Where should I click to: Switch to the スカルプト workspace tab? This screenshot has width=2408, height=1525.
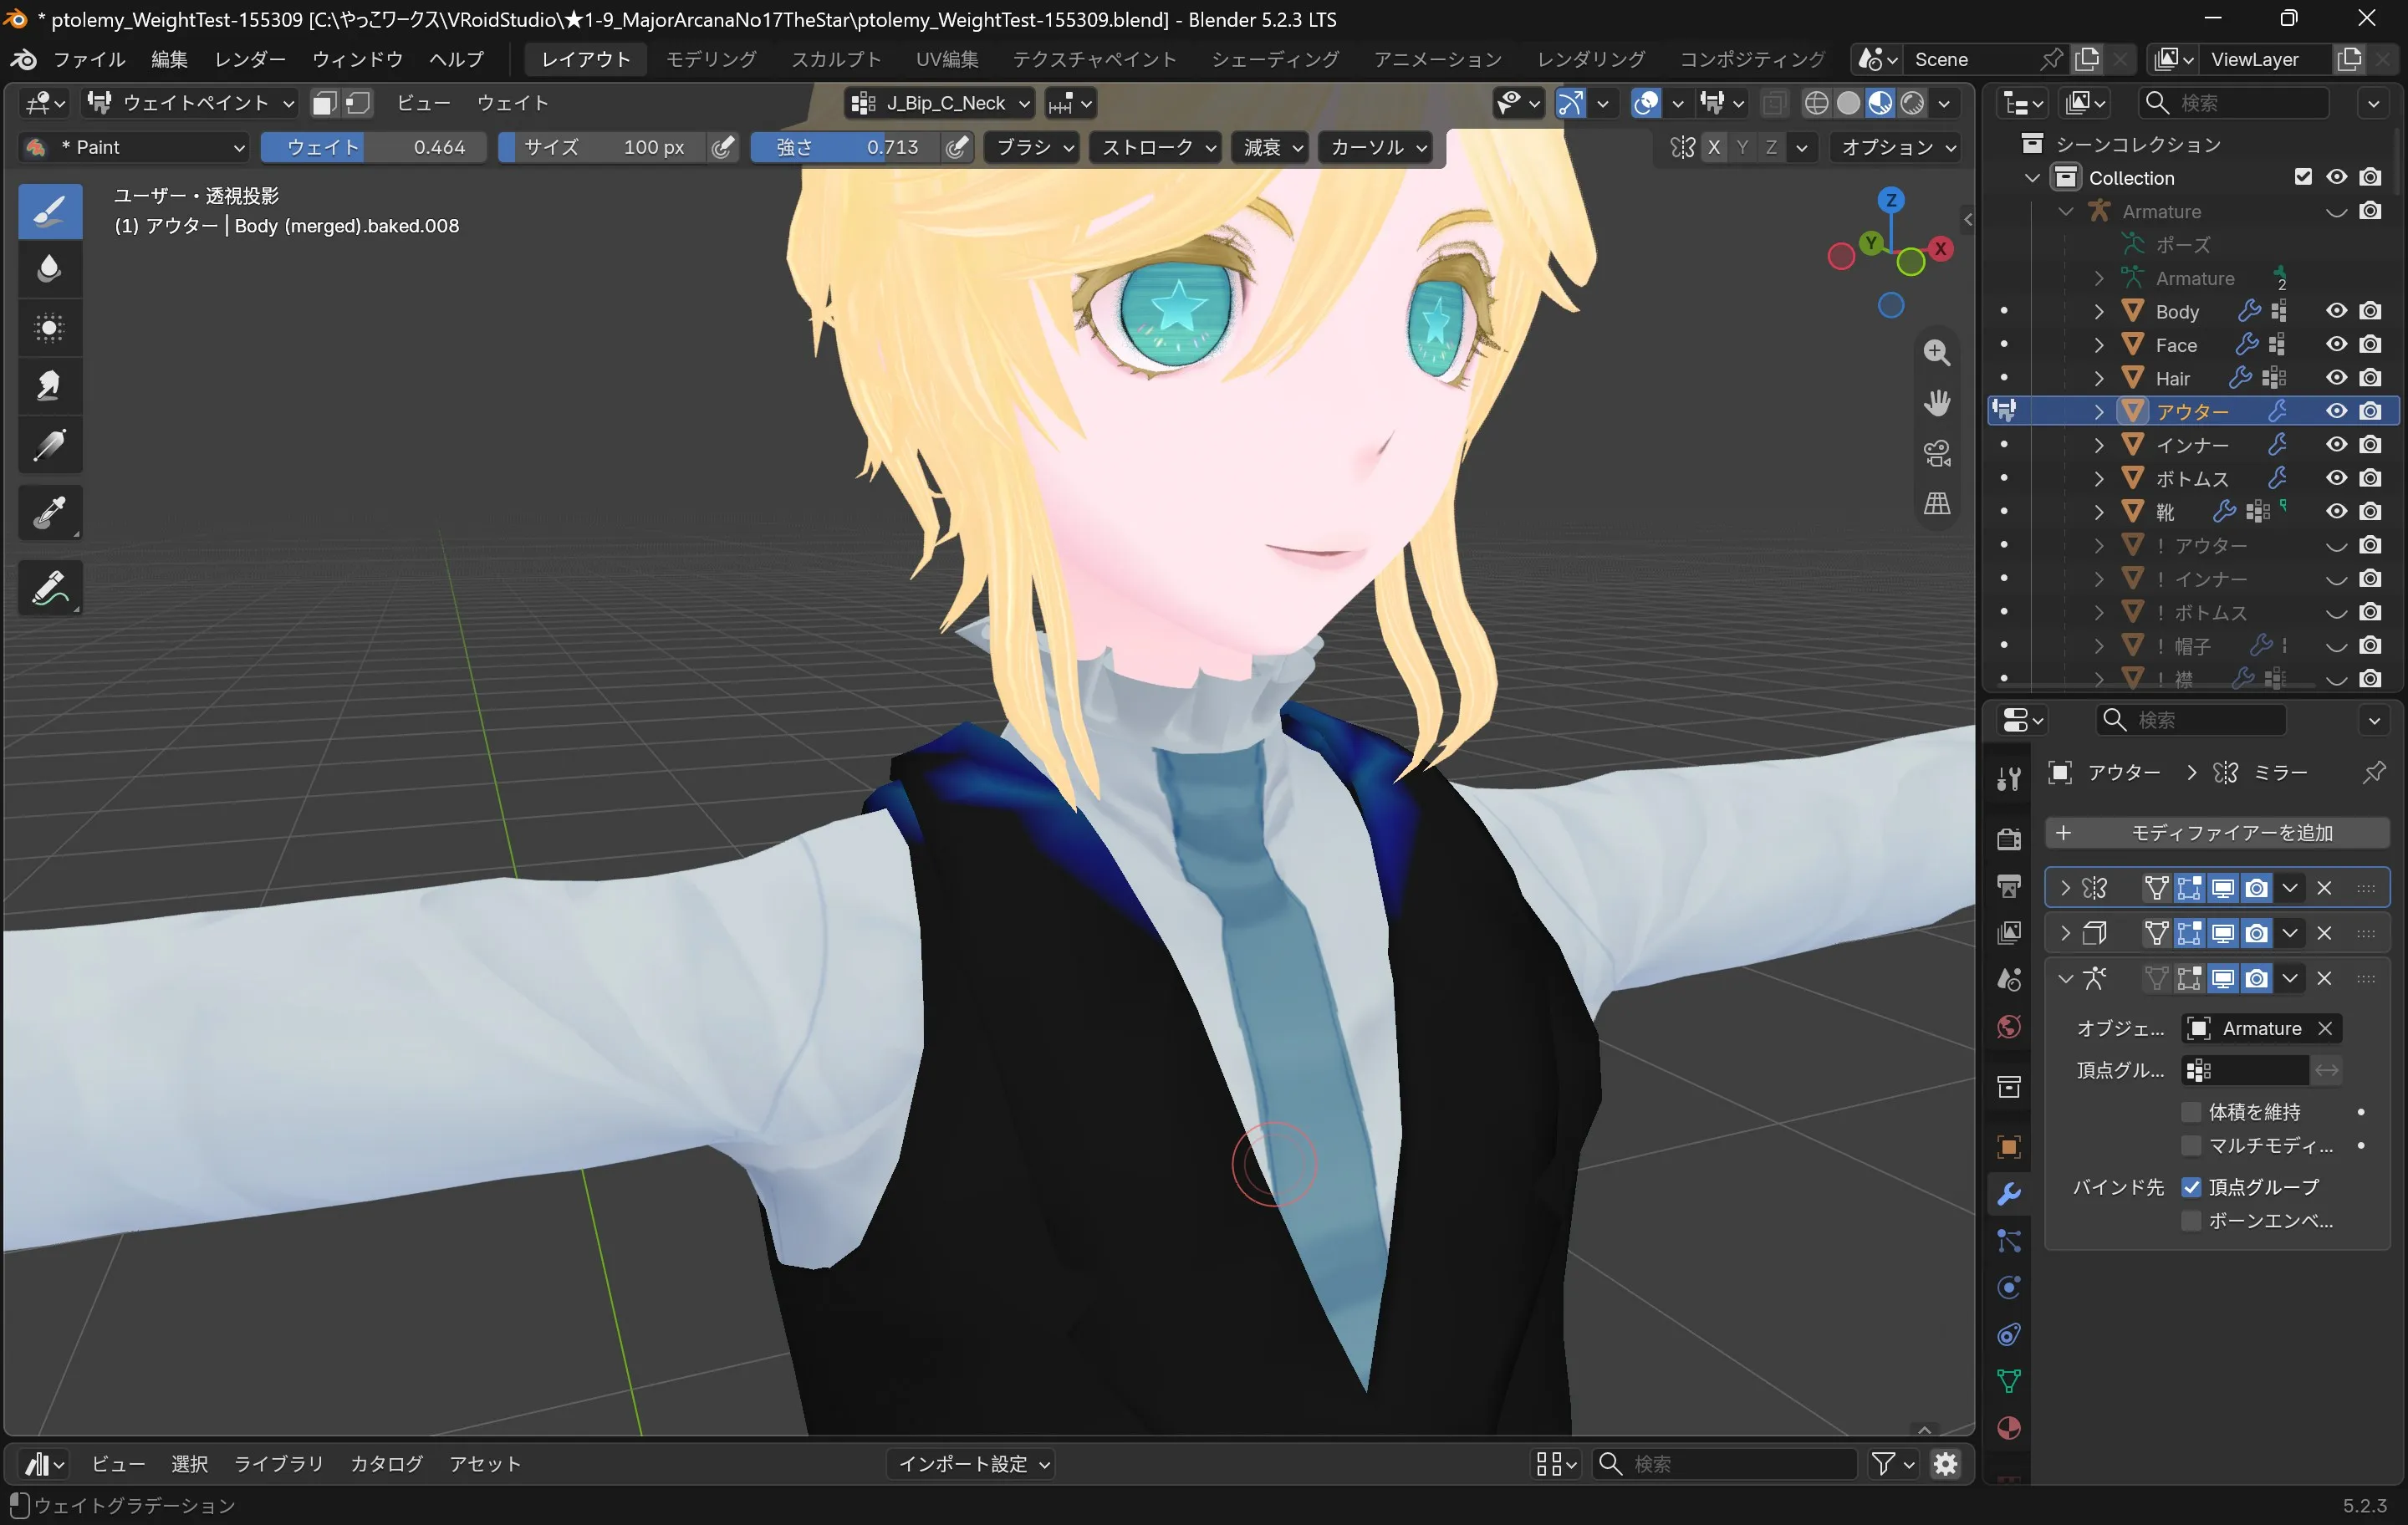click(x=836, y=59)
